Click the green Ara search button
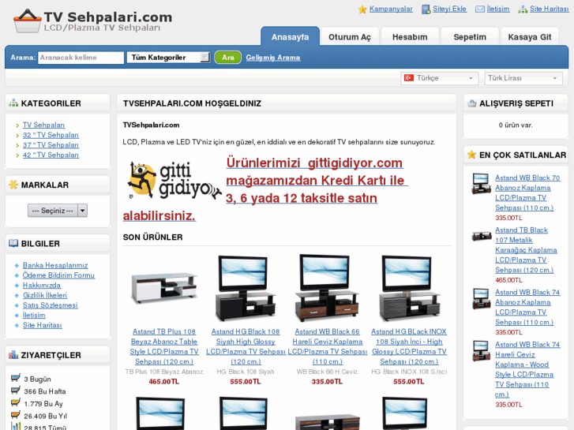Screen dimensions: 574x430 [227, 58]
